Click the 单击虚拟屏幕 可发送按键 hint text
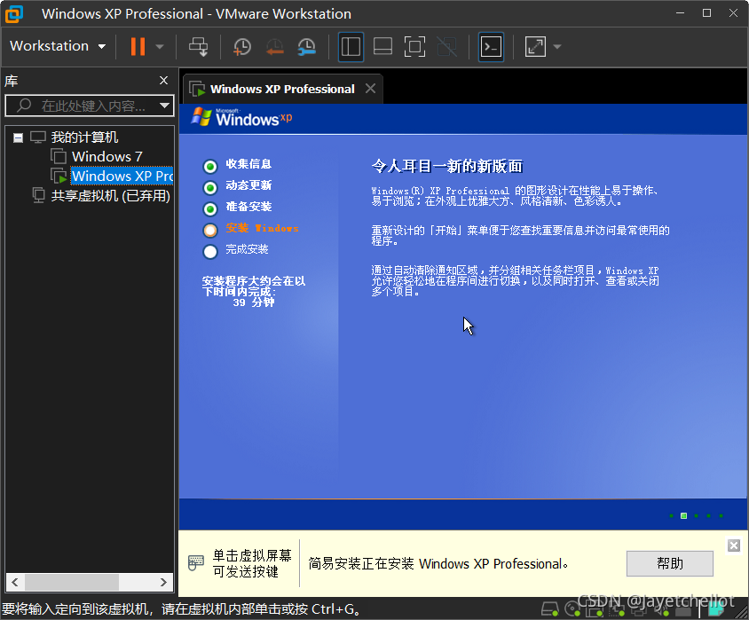Viewport: 749px width, 620px height. (x=252, y=563)
